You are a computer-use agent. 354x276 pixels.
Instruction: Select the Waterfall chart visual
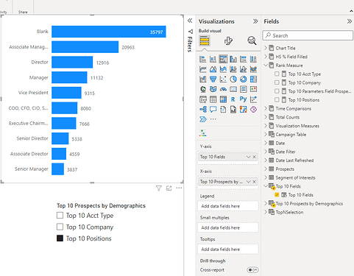click(203, 79)
